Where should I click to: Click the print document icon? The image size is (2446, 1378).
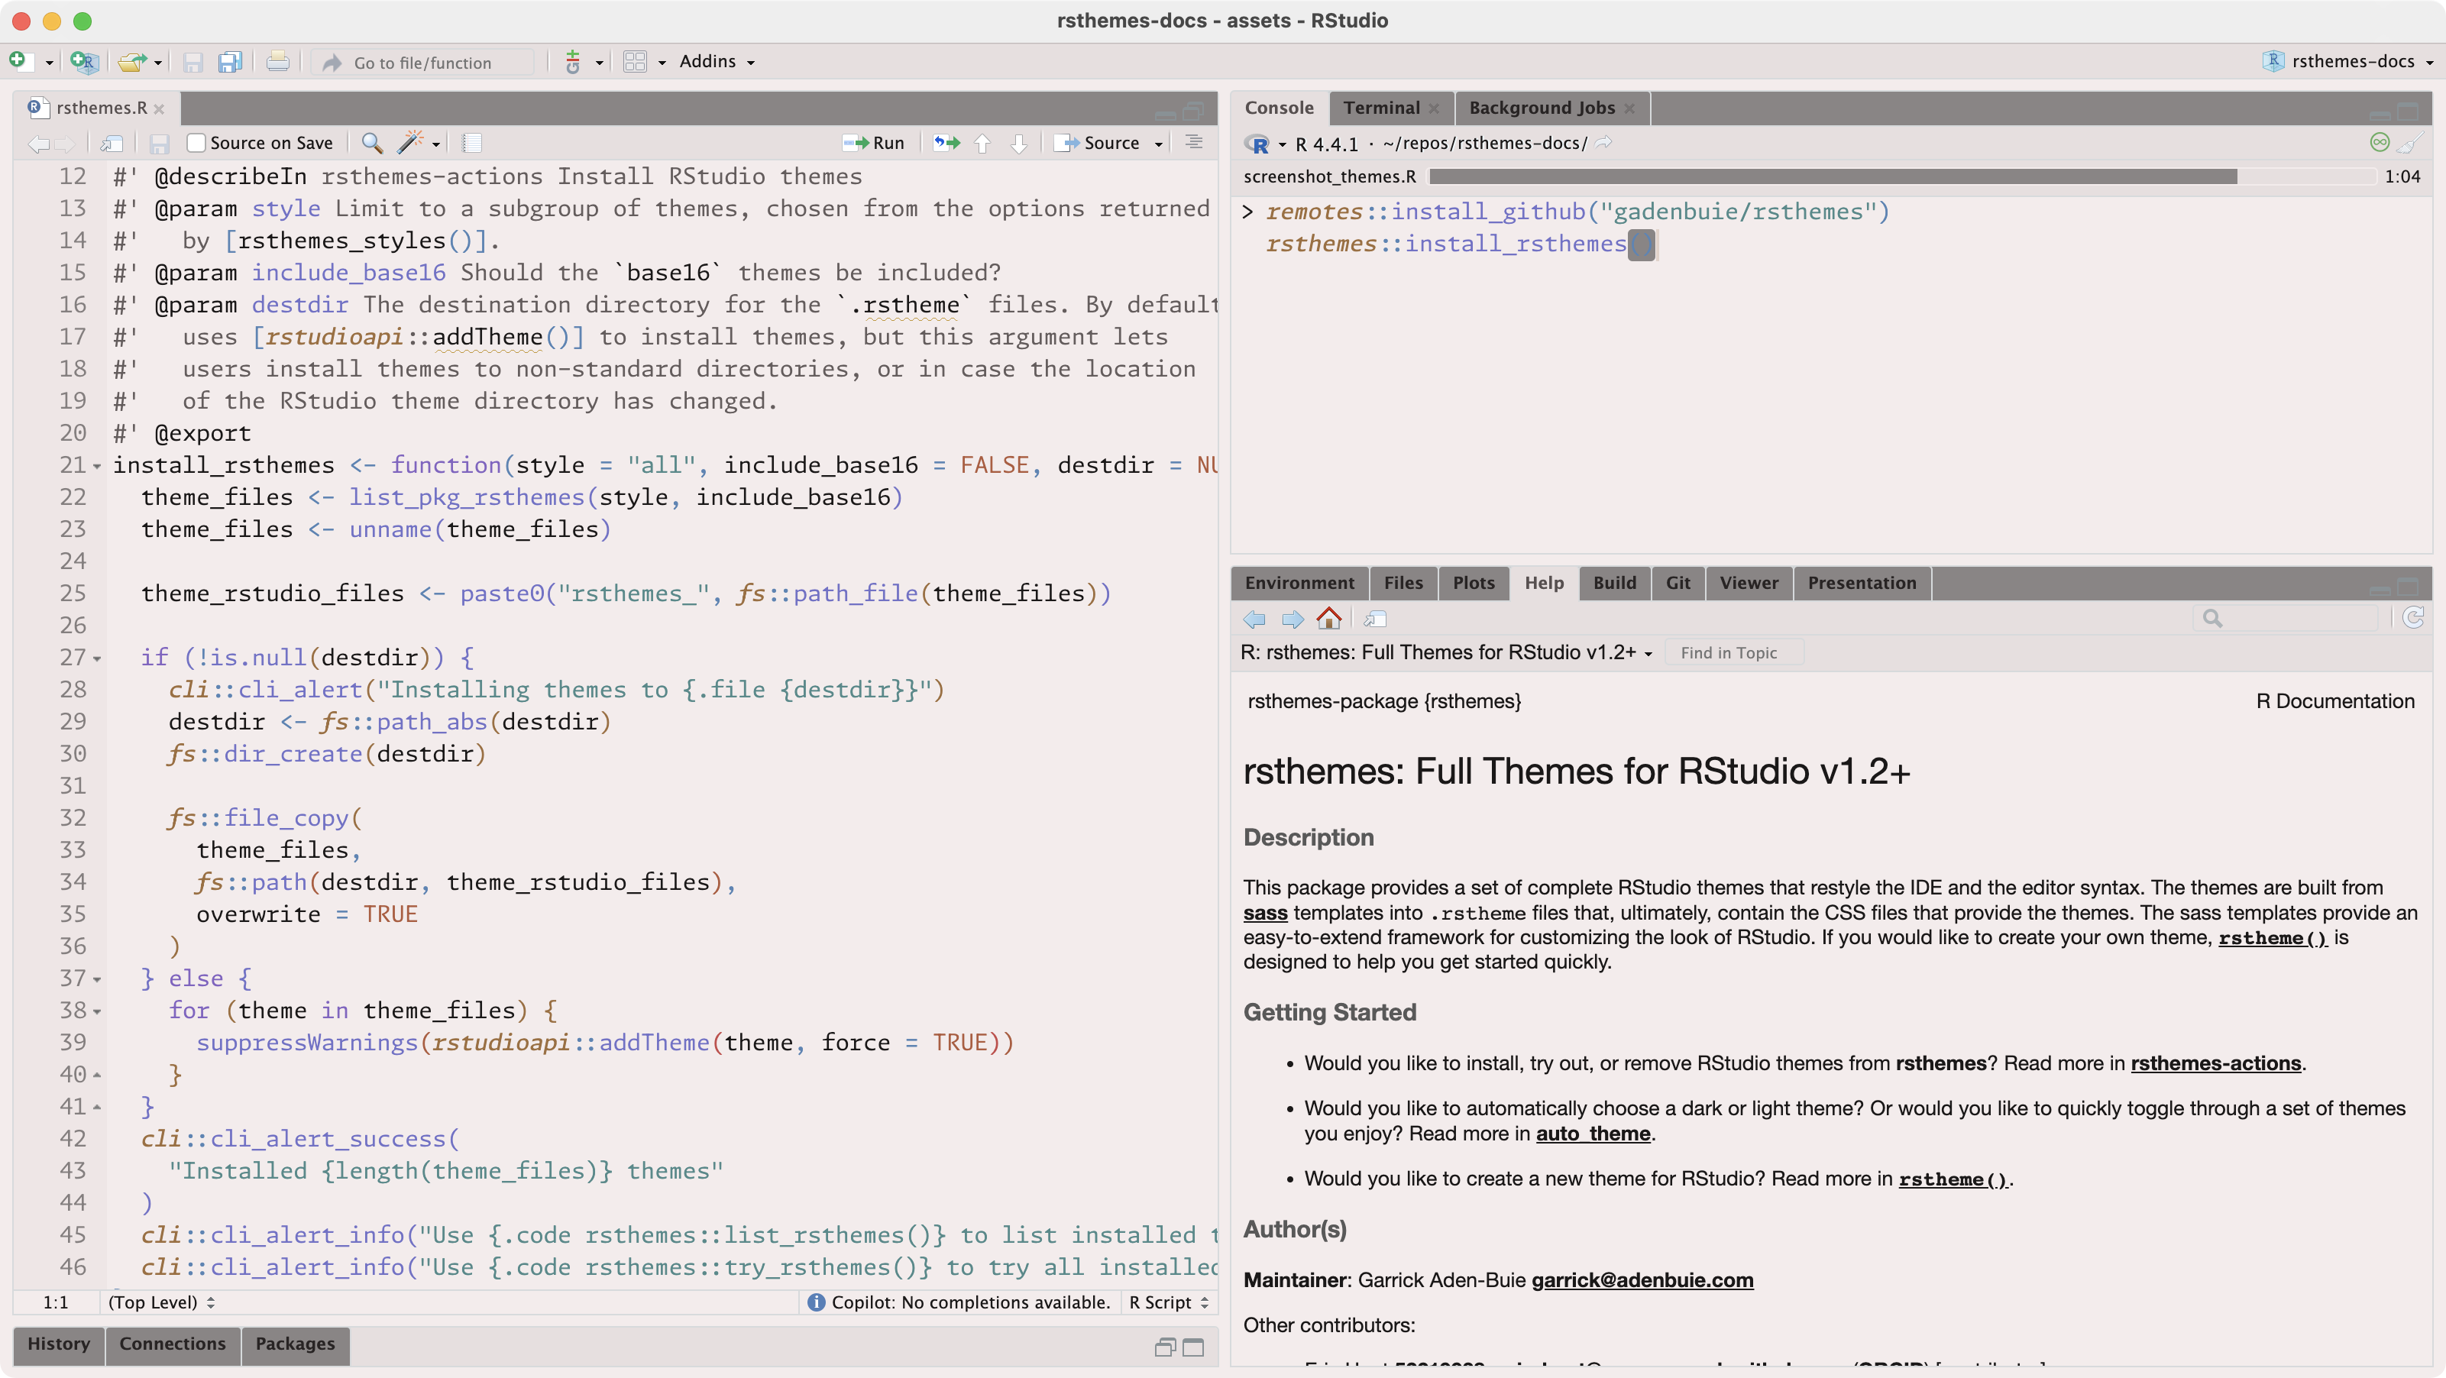(x=277, y=63)
